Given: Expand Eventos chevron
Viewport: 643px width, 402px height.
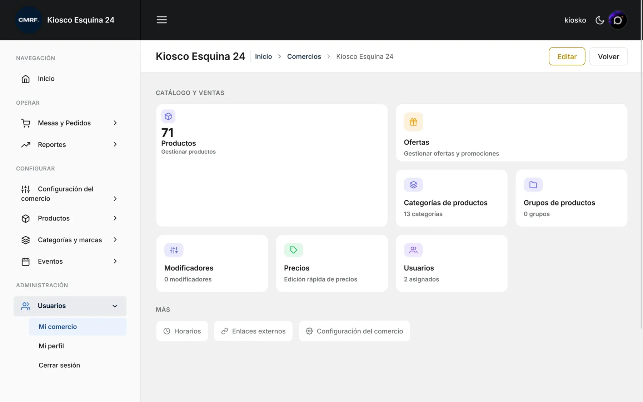Looking at the screenshot, I should (x=115, y=262).
